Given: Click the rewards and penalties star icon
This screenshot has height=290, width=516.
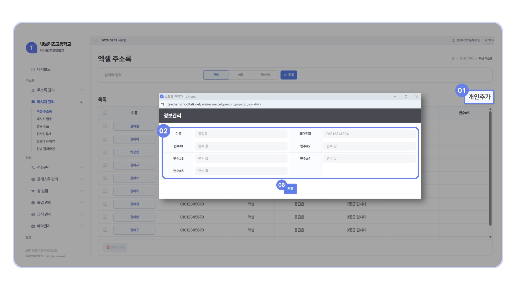Looking at the screenshot, I should pos(33,191).
